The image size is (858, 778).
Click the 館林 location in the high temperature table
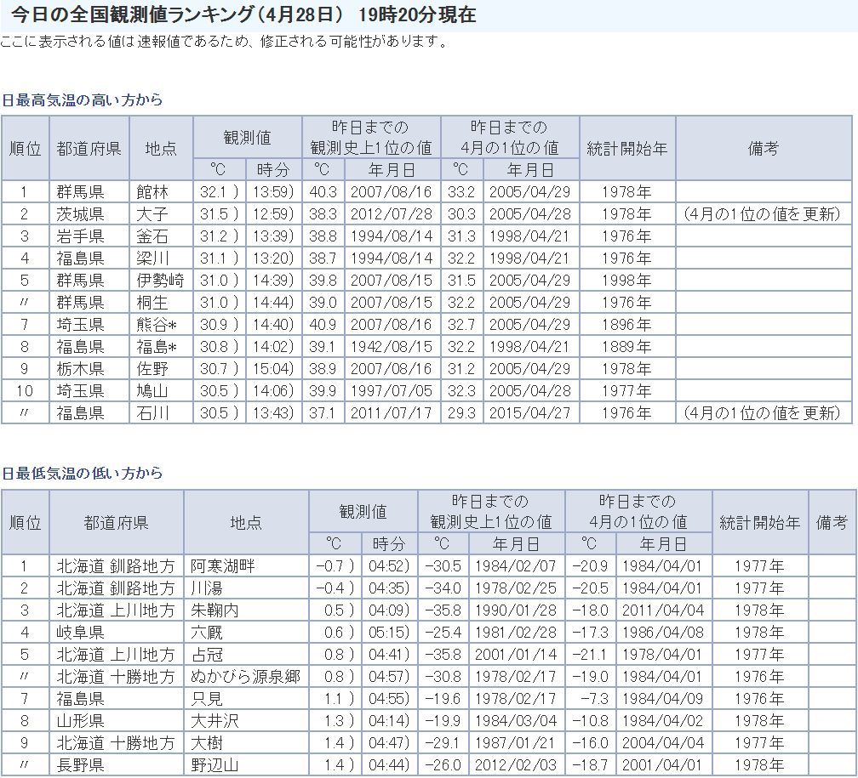pos(153,192)
